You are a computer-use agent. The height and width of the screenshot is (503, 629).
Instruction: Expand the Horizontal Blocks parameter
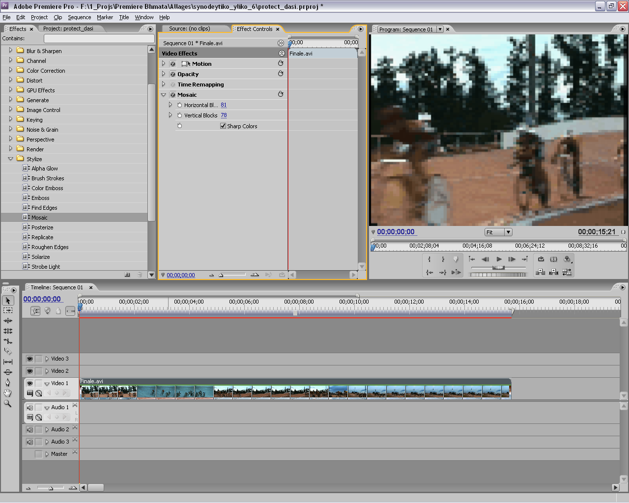point(171,105)
